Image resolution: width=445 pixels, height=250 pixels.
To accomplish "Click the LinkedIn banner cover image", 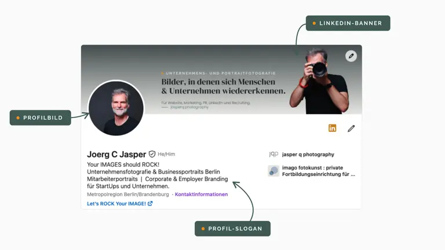I will [221, 79].
